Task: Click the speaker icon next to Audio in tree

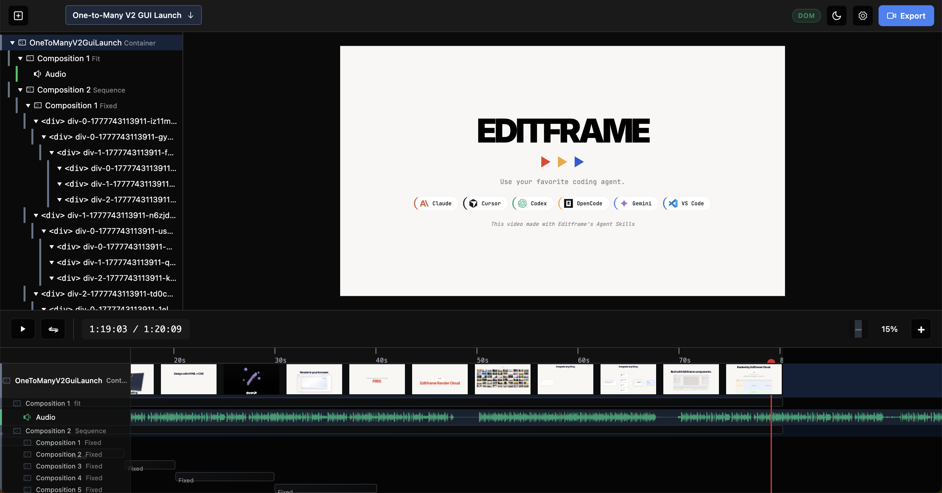Action: point(37,74)
